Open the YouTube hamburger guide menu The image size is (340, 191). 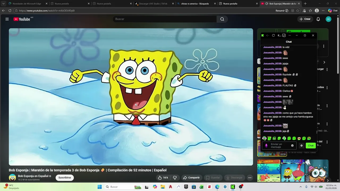point(7,19)
